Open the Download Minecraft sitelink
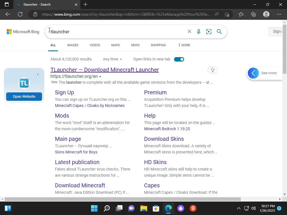 80,185
